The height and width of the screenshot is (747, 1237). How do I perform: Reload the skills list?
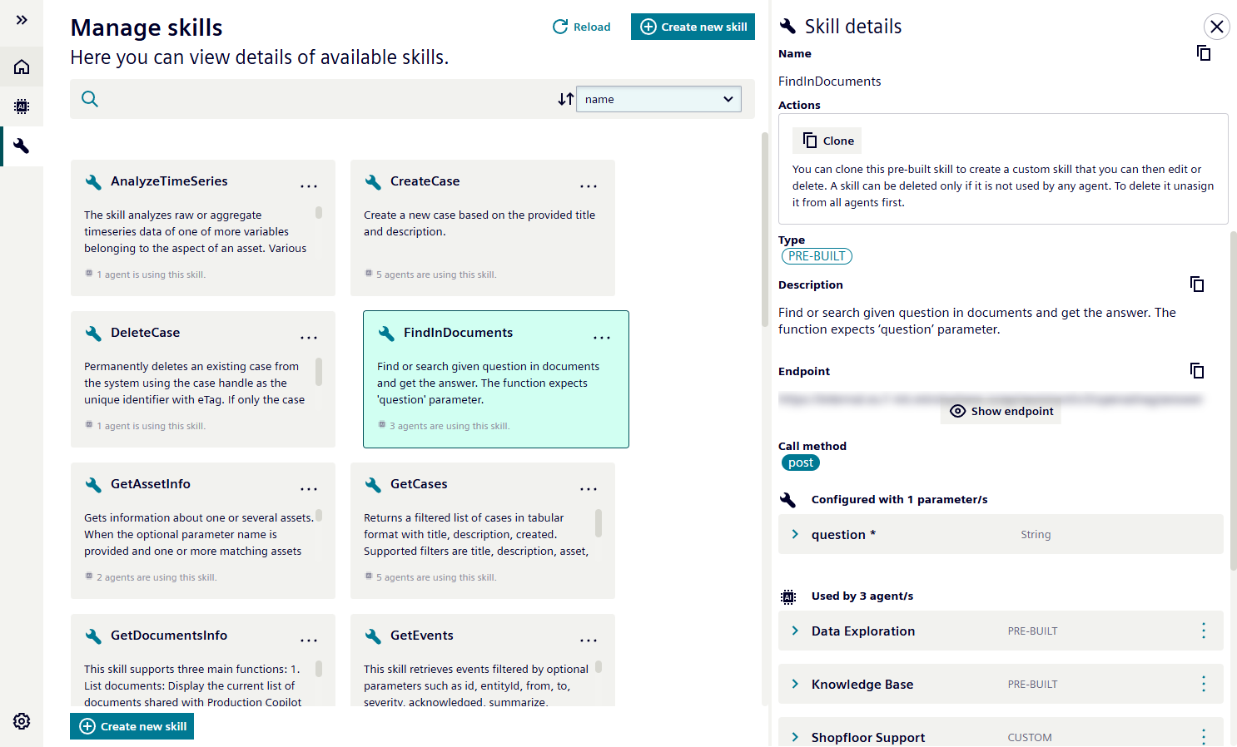(581, 27)
